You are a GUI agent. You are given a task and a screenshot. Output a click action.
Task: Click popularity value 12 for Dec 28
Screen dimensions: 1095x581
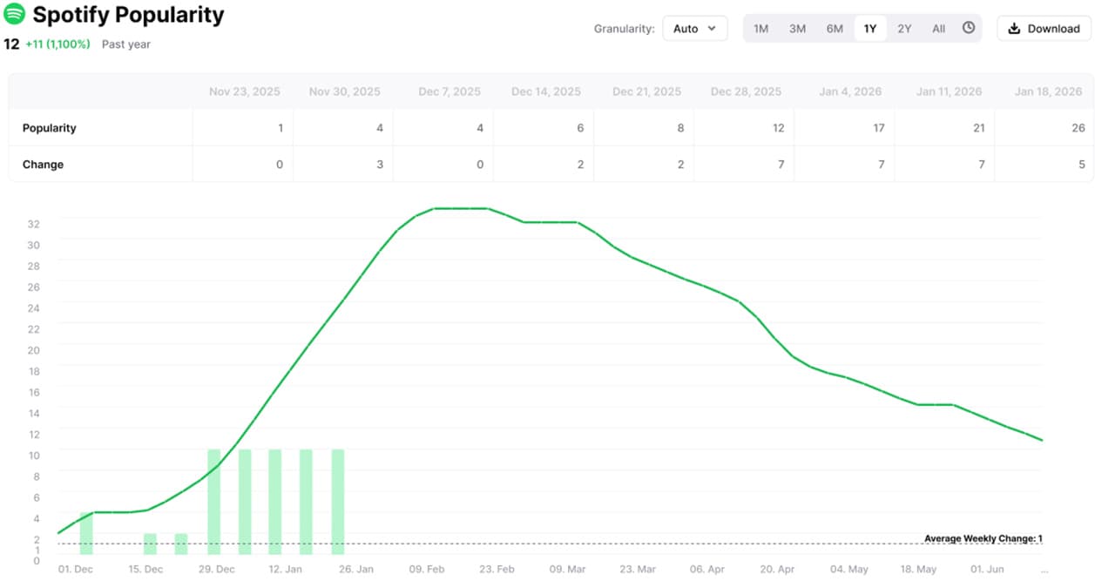[x=778, y=128]
